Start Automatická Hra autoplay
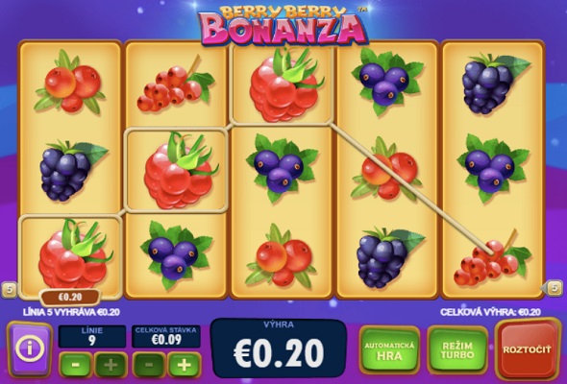Image resolution: width=567 pixels, height=384 pixels. (x=389, y=350)
